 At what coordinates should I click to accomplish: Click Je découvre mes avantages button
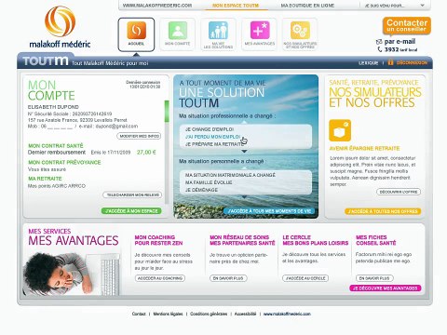pos(386,288)
